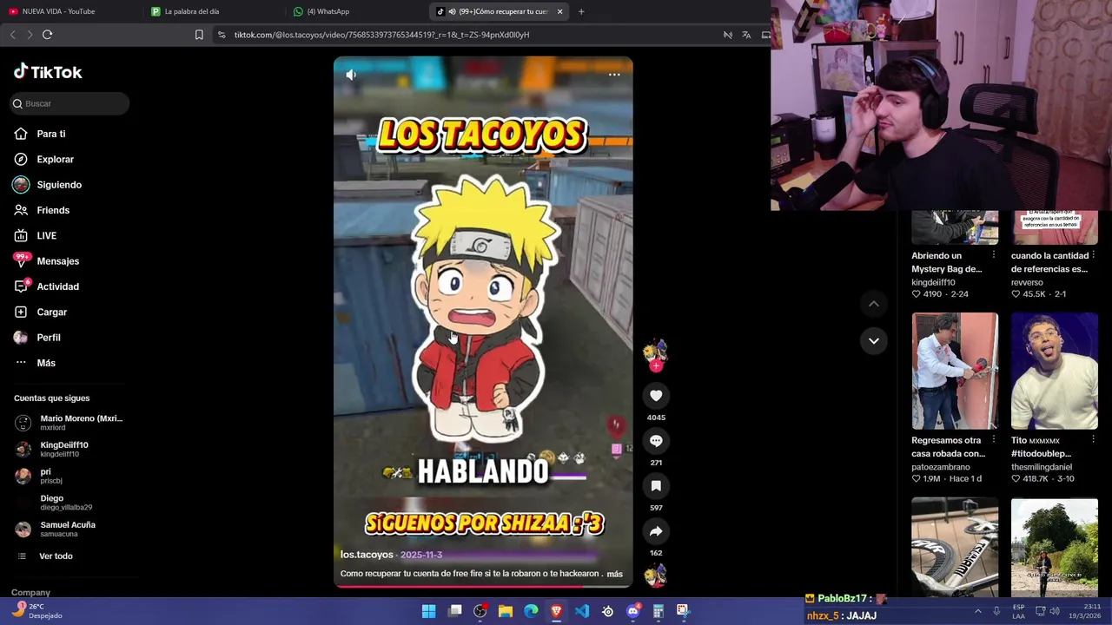
Task: Like the video with heart icon
Action: (x=656, y=396)
